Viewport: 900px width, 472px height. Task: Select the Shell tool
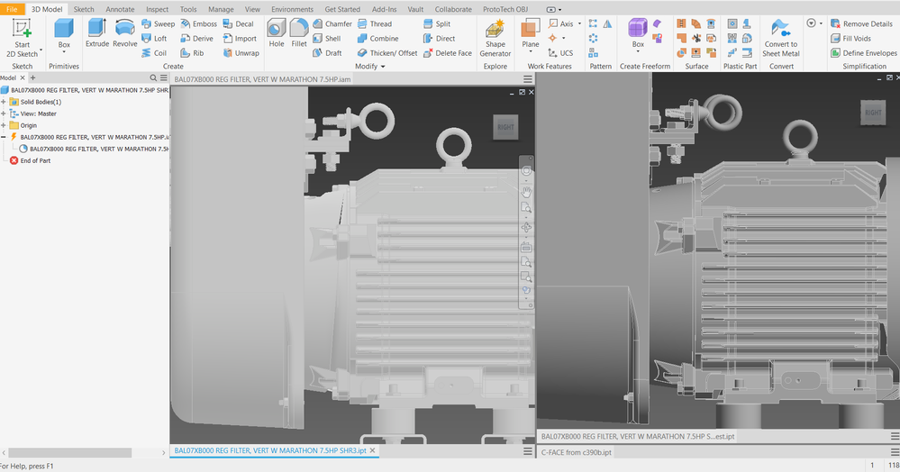click(x=327, y=39)
